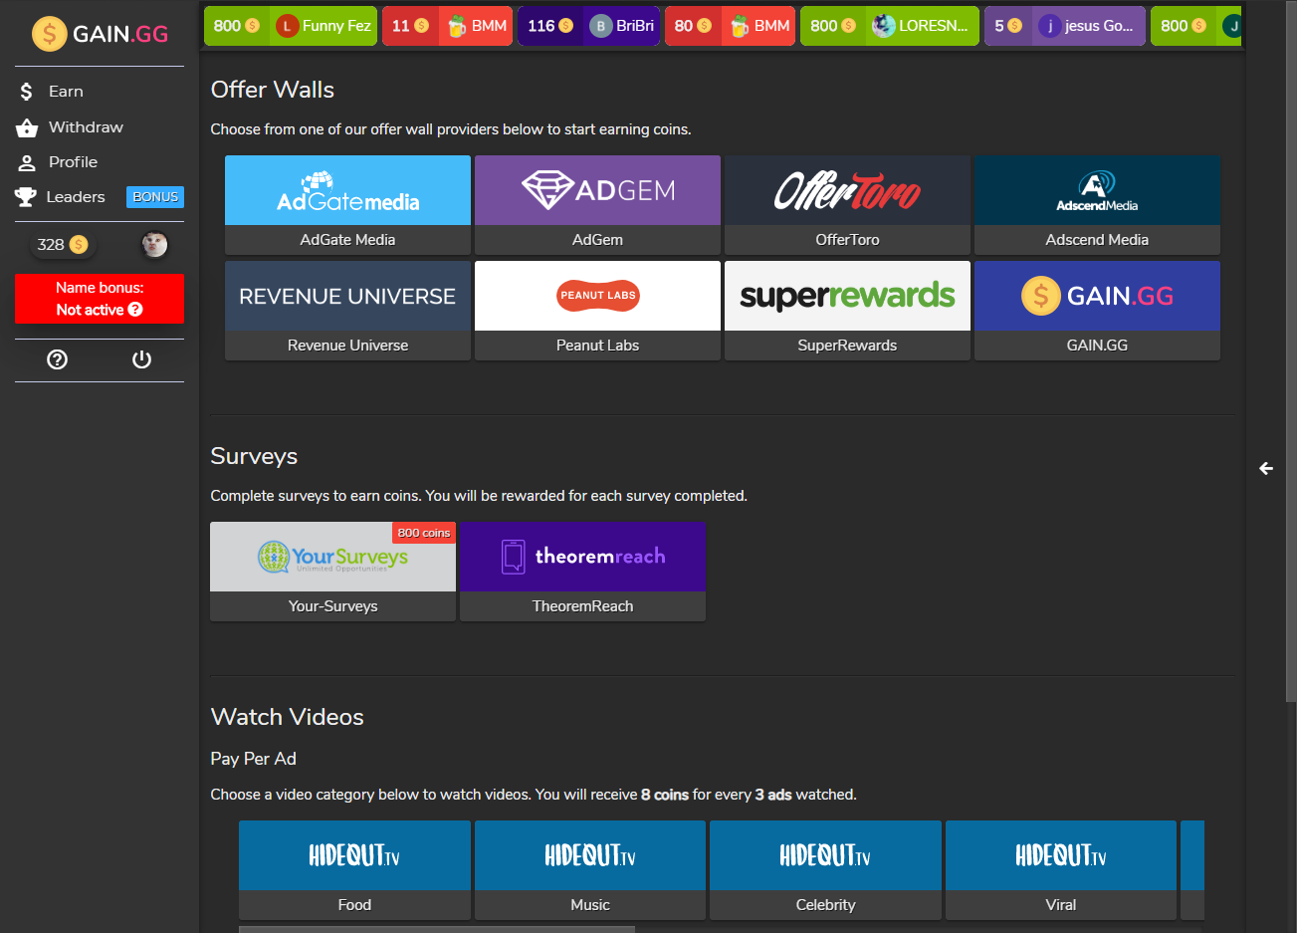Choose the Music video category

(x=590, y=869)
